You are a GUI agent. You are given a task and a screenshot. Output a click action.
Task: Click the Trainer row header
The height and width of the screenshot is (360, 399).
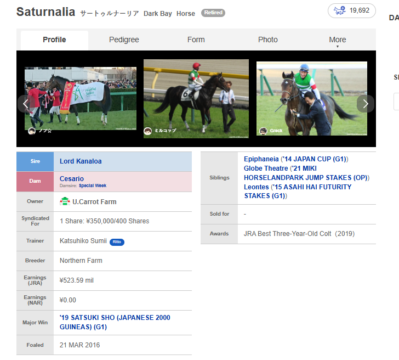pos(35,241)
